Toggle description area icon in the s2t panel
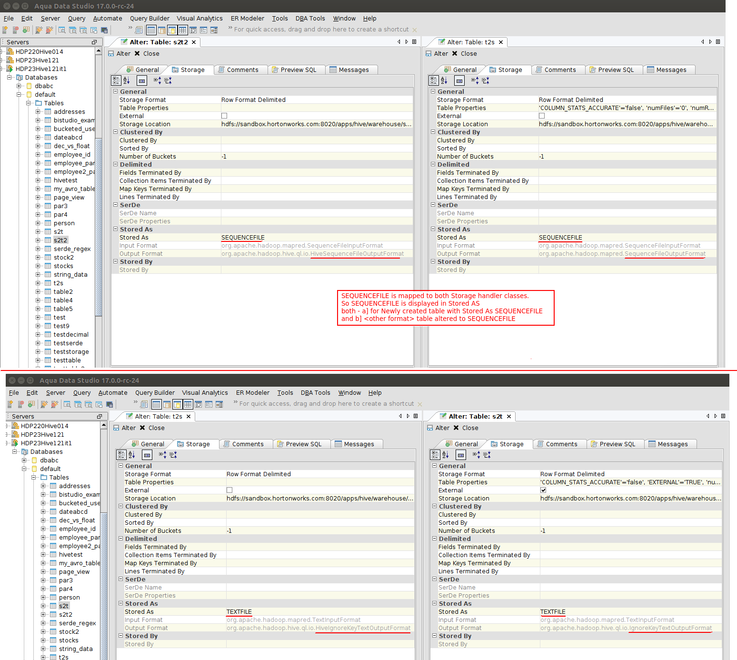Viewport: 737px width, 660px height. [x=461, y=455]
